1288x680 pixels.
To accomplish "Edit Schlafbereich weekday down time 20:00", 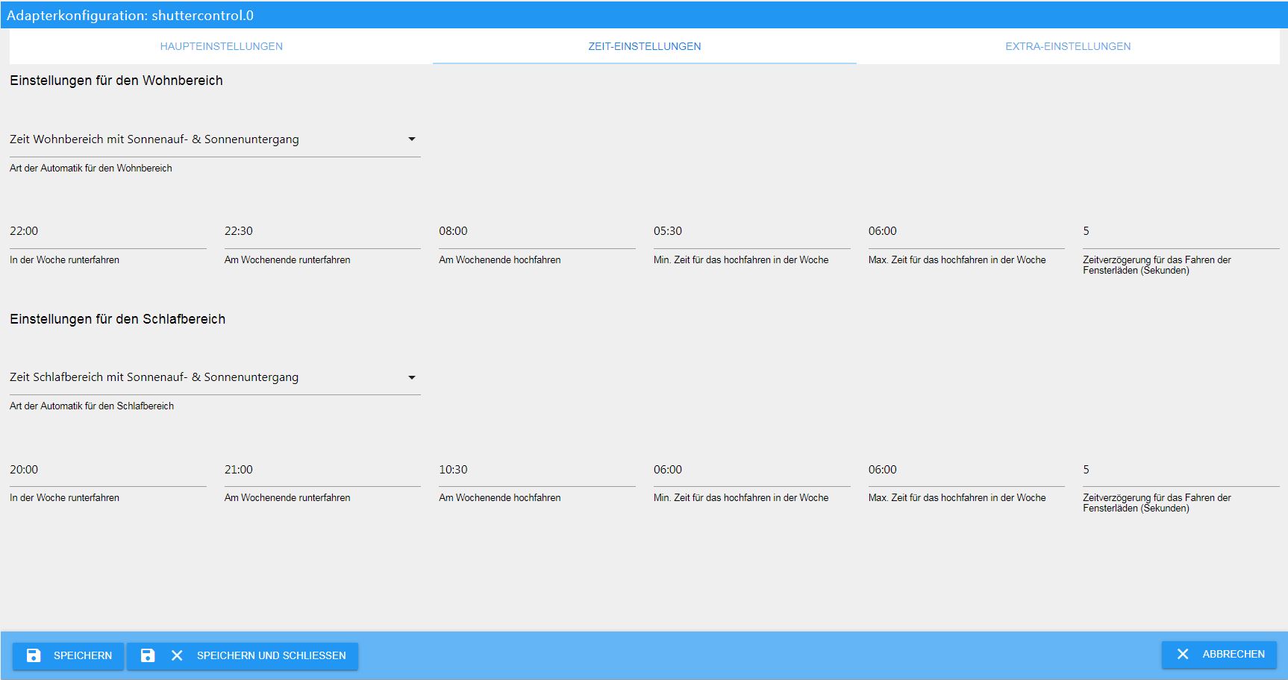I will pos(108,470).
